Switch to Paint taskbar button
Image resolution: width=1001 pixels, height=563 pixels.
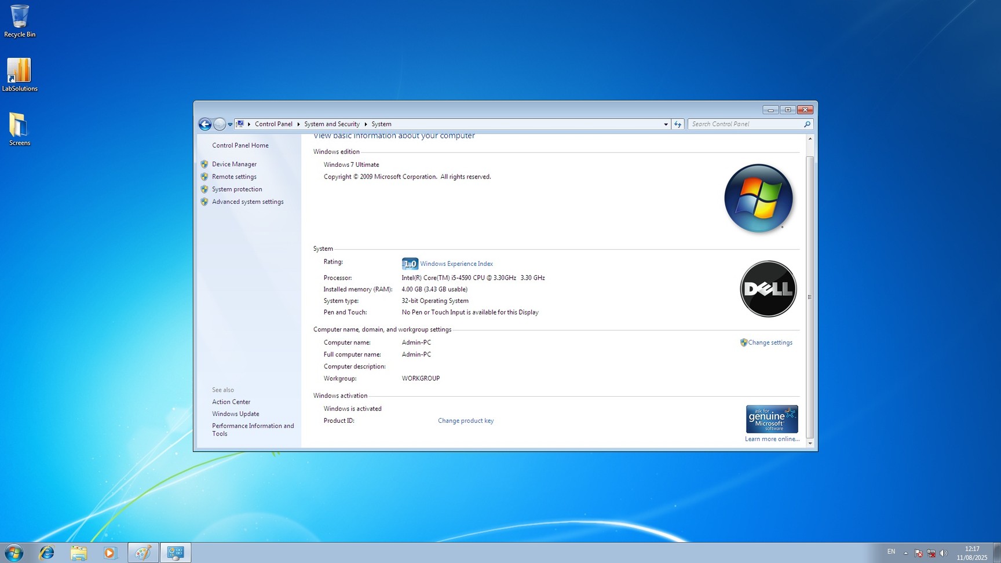[143, 553]
